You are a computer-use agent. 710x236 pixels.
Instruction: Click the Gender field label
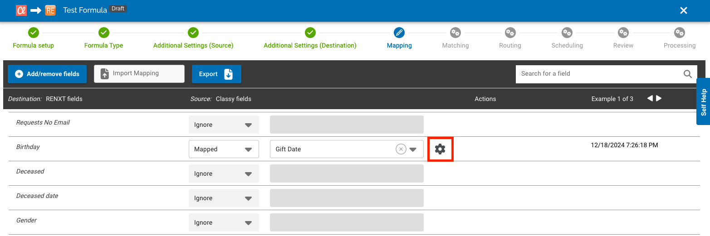pos(27,220)
